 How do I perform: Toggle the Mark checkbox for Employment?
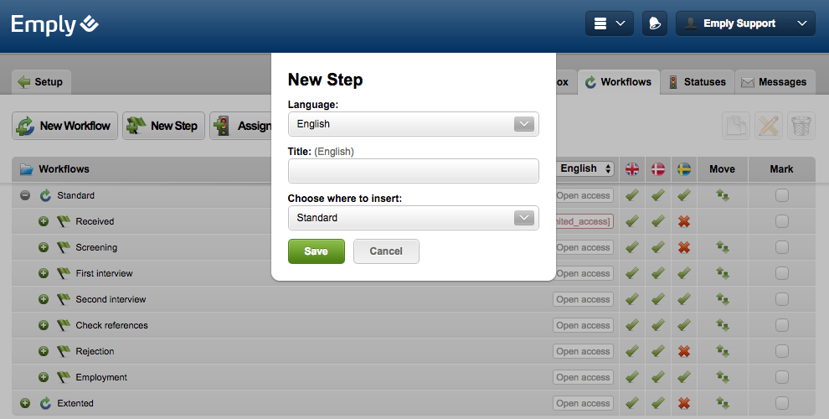point(781,377)
